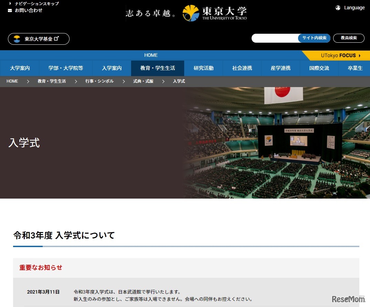Image resolution: width=370 pixels, height=307 pixels.
Task: Click the 重要なお知らせ heading
Action: click(41, 267)
